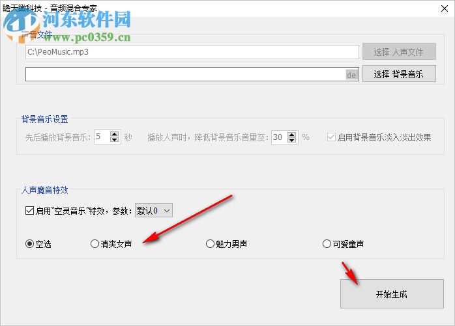The width and height of the screenshot is (455, 326).
Task: Increase the background music lead seconds spinner
Action: [x=115, y=134]
